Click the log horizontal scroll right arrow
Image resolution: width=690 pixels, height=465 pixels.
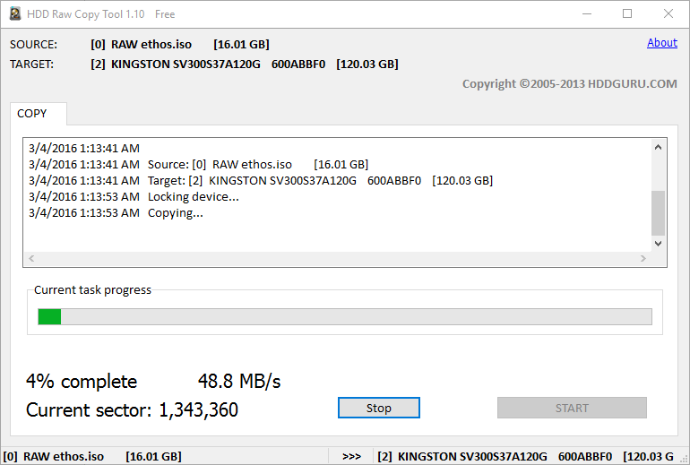643,258
